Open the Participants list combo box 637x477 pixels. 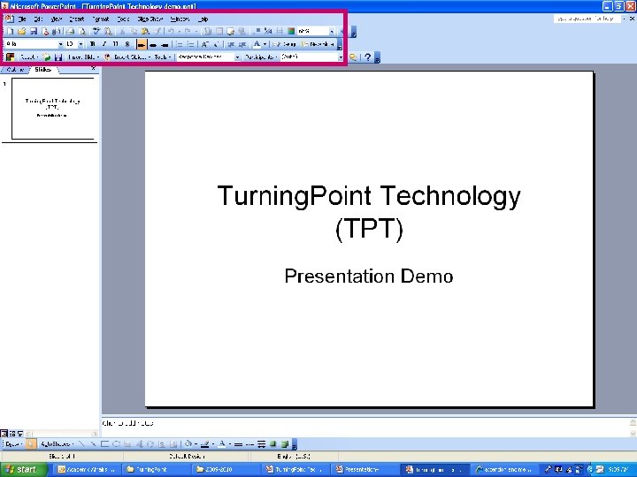(312, 57)
